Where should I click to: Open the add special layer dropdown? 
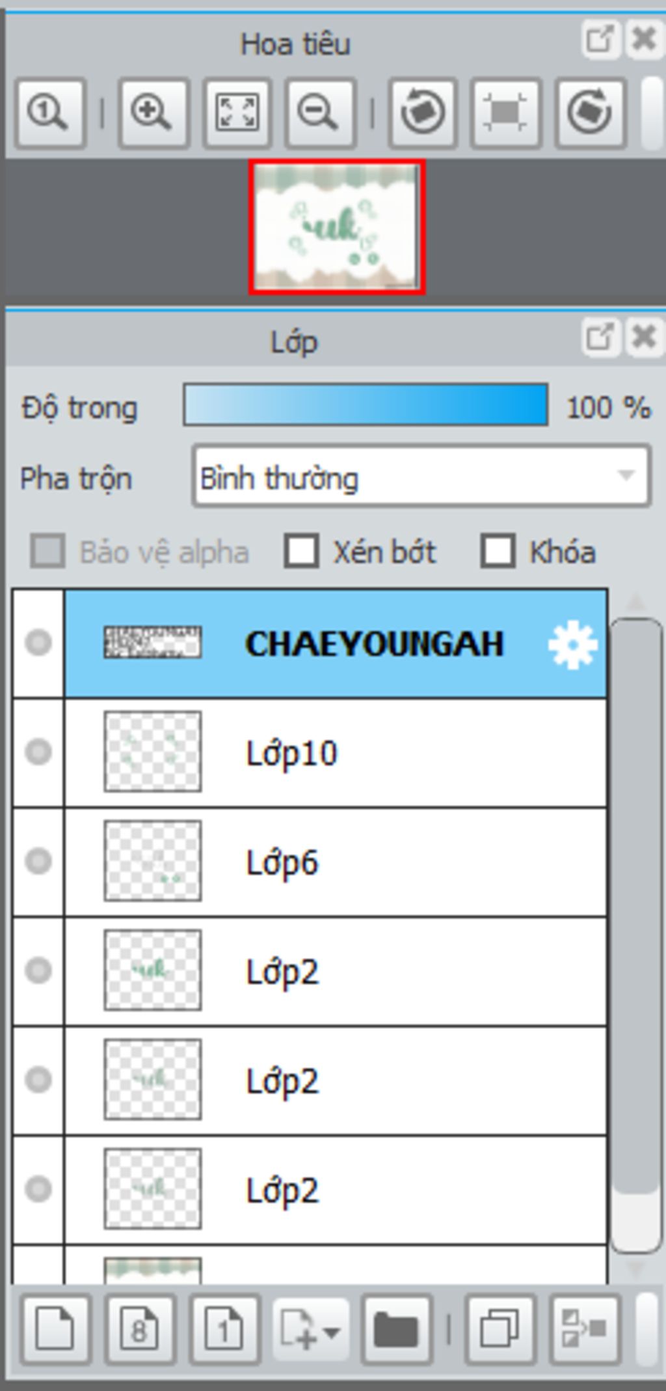click(312, 1328)
